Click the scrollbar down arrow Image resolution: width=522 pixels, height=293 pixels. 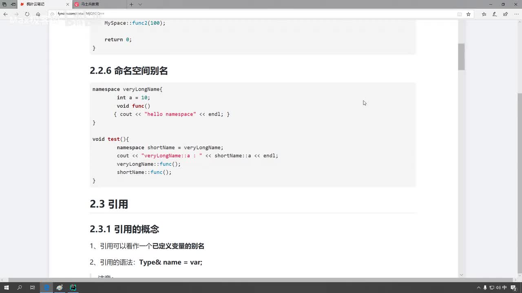click(x=461, y=275)
